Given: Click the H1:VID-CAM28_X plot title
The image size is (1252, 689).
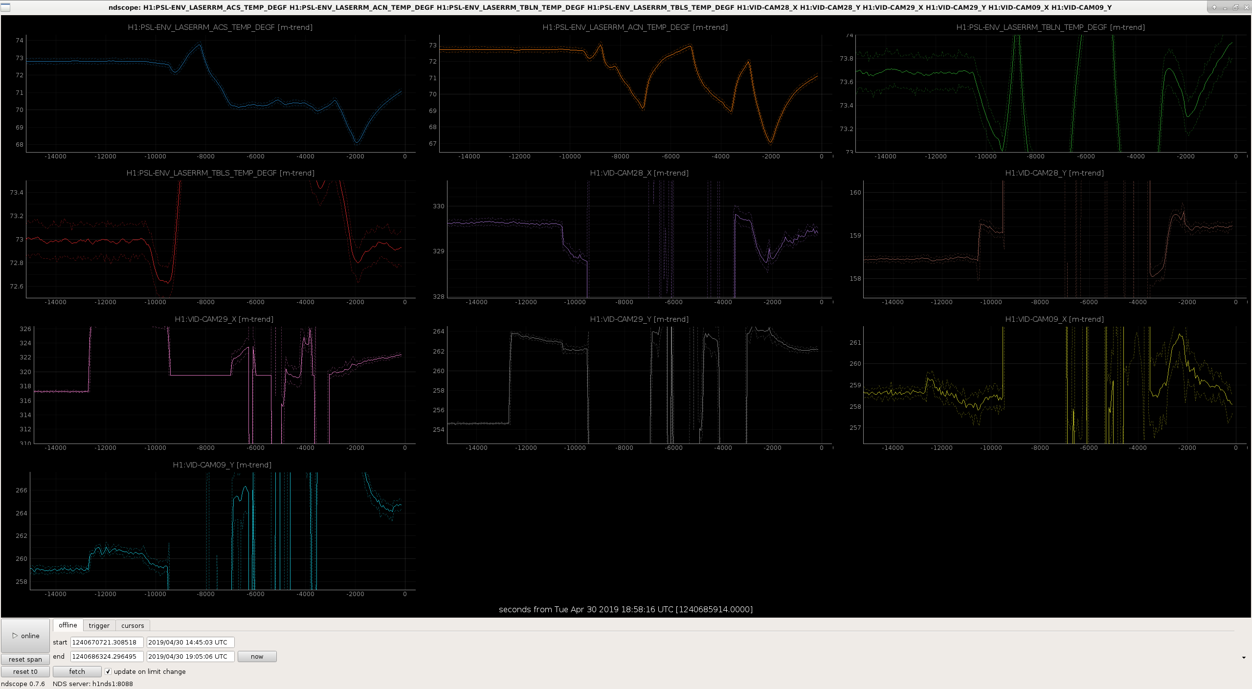Looking at the screenshot, I should pyautogui.click(x=639, y=173).
